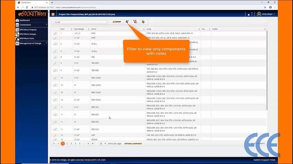Edit the TEE RED 3"-4" row
293x164 pixels.
(55, 63)
